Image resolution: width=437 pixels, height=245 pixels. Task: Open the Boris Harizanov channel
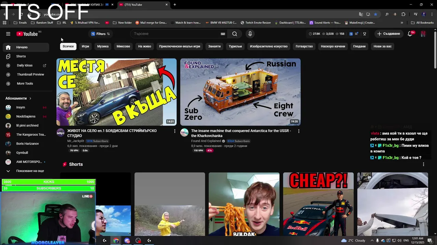26,144
